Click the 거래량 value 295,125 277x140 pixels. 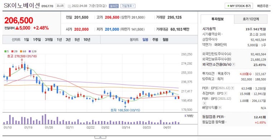[175, 17]
